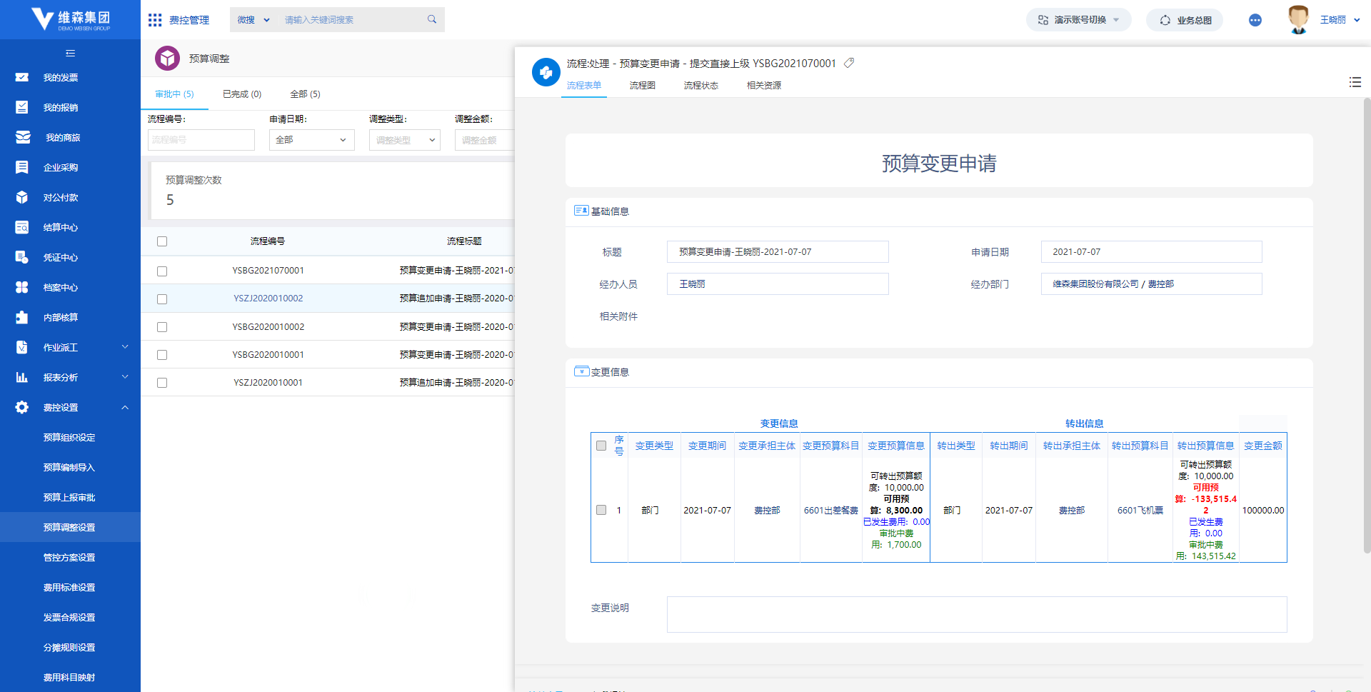Click the tag icon next to YSBG2021070001
The height and width of the screenshot is (692, 1371).
pos(849,63)
